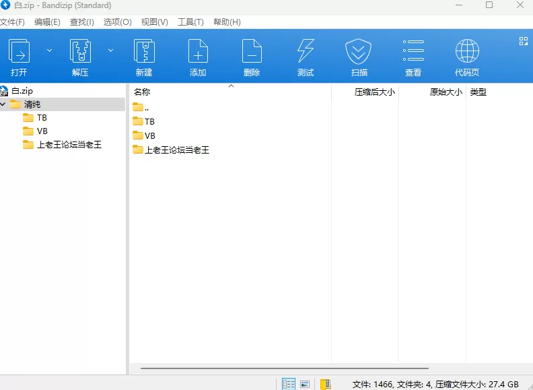
Task: Click the Add (添加) files icon
Action: click(x=198, y=51)
